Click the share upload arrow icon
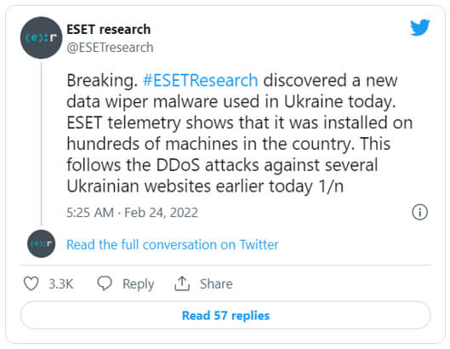 (x=182, y=283)
